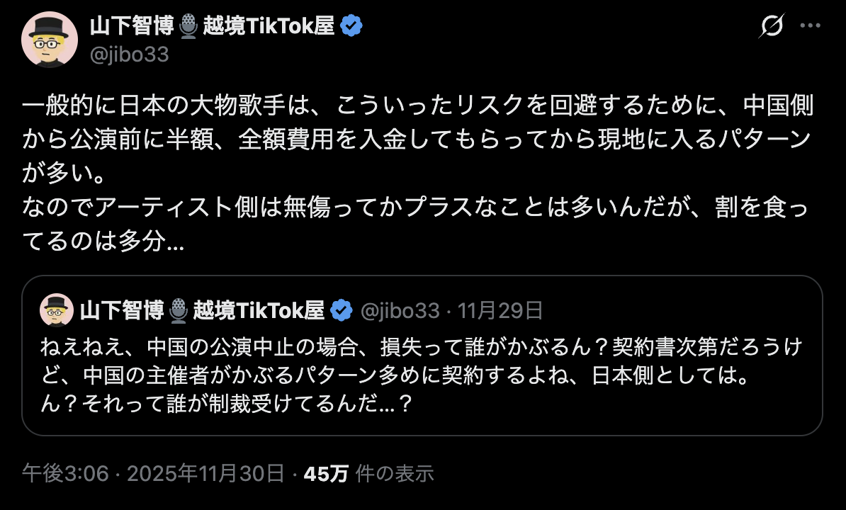Open Grok explanation icon for this post
Viewport: 846px width, 510px height.
tap(772, 27)
